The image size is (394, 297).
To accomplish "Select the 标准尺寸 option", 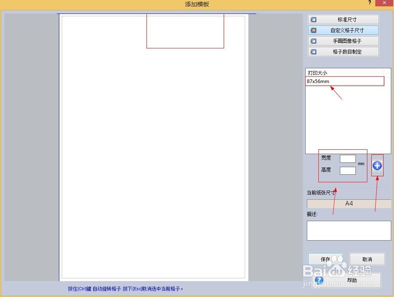I will click(343, 19).
